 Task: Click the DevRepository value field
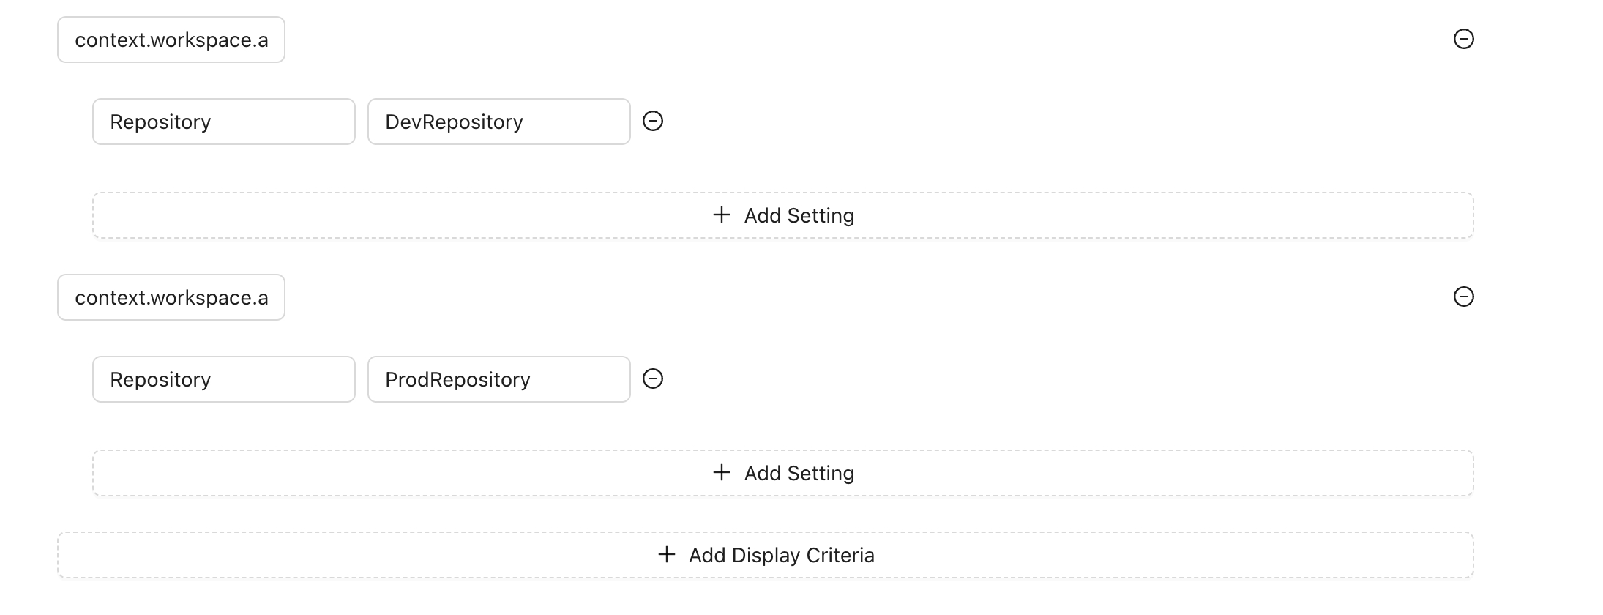tap(498, 122)
